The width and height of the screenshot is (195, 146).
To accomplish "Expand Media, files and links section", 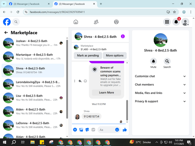I will 160,93.
